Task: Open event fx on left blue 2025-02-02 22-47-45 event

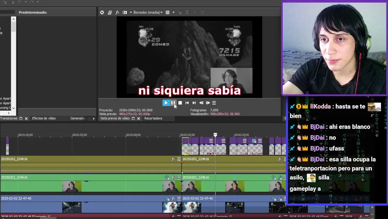Action: [173, 199]
